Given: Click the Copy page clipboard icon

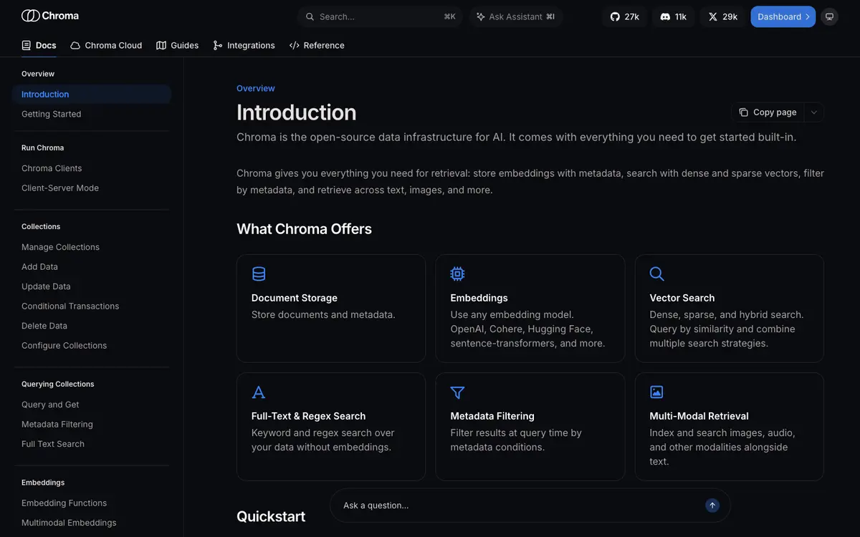Looking at the screenshot, I should point(744,112).
